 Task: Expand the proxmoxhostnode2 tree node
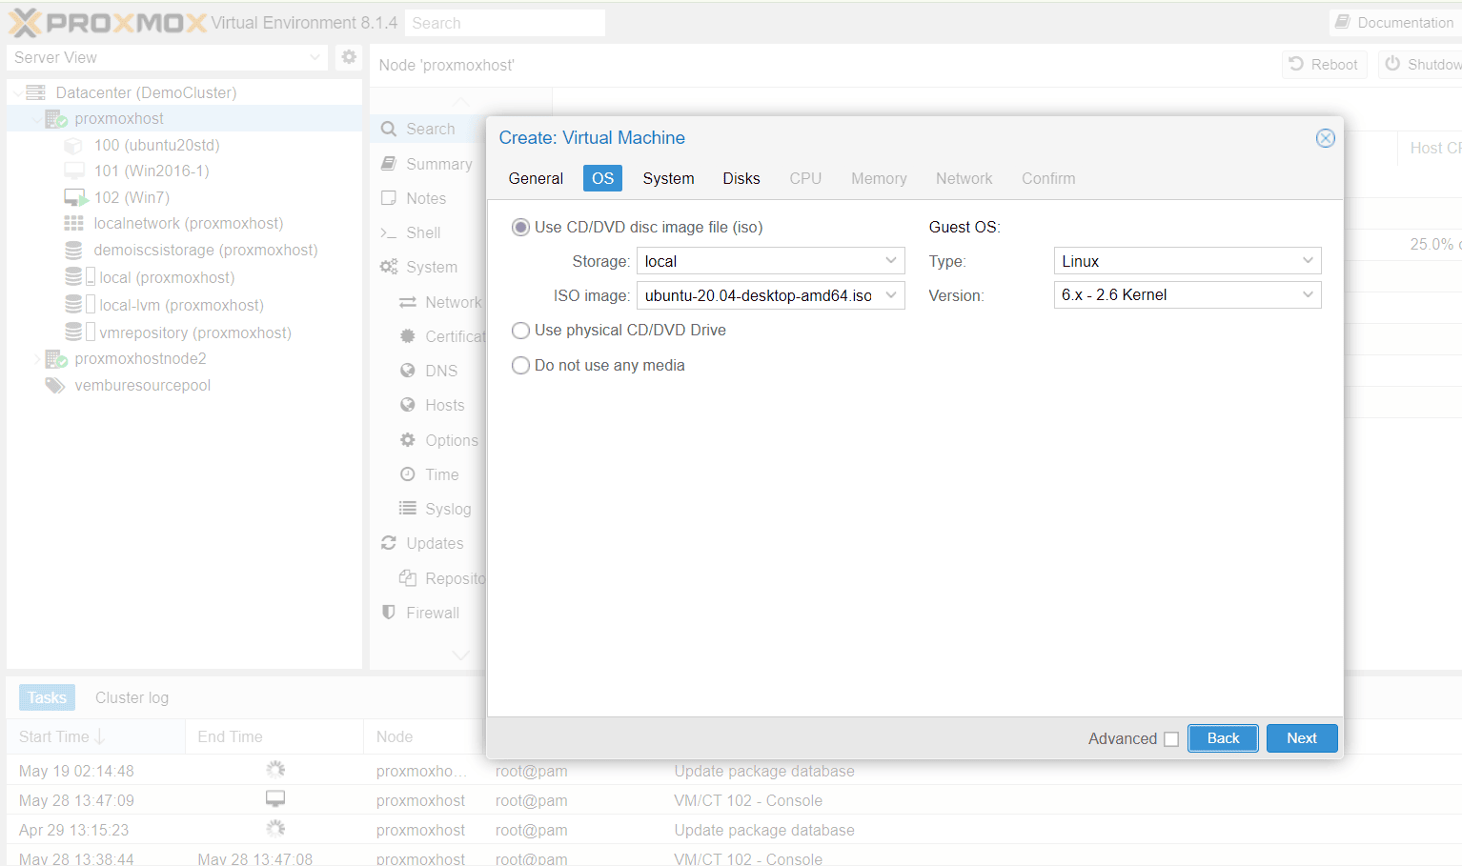pyautogui.click(x=37, y=359)
